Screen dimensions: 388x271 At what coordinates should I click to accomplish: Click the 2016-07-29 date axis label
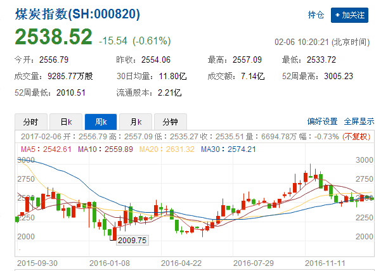[x=252, y=262]
